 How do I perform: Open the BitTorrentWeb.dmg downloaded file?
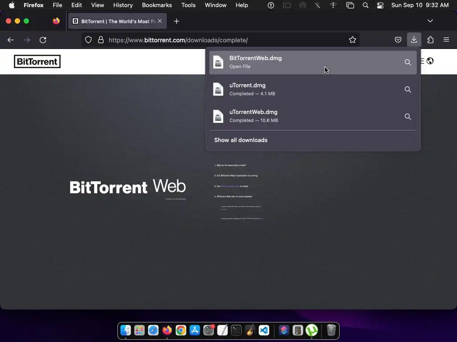313,62
